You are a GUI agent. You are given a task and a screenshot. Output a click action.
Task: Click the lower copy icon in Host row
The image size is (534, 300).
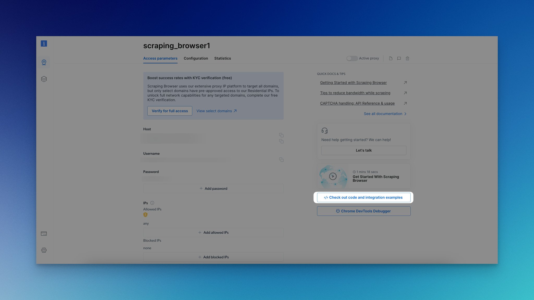click(x=281, y=141)
